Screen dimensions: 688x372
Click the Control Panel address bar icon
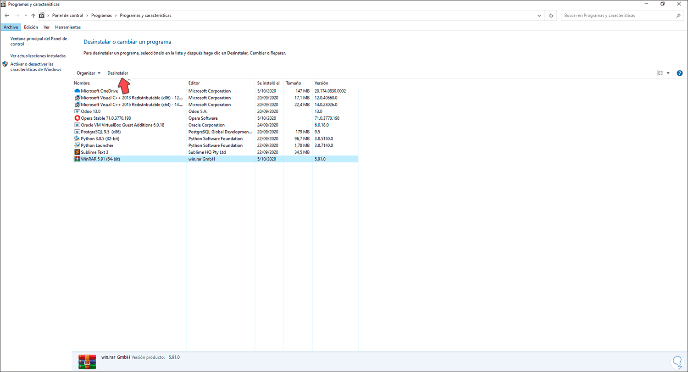[x=41, y=16]
